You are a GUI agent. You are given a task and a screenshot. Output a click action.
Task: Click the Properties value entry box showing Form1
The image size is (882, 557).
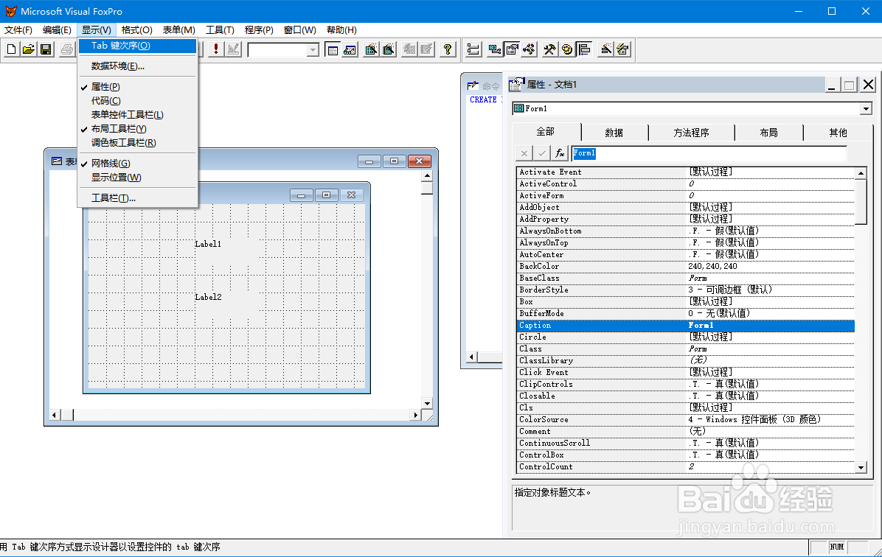[x=709, y=153]
